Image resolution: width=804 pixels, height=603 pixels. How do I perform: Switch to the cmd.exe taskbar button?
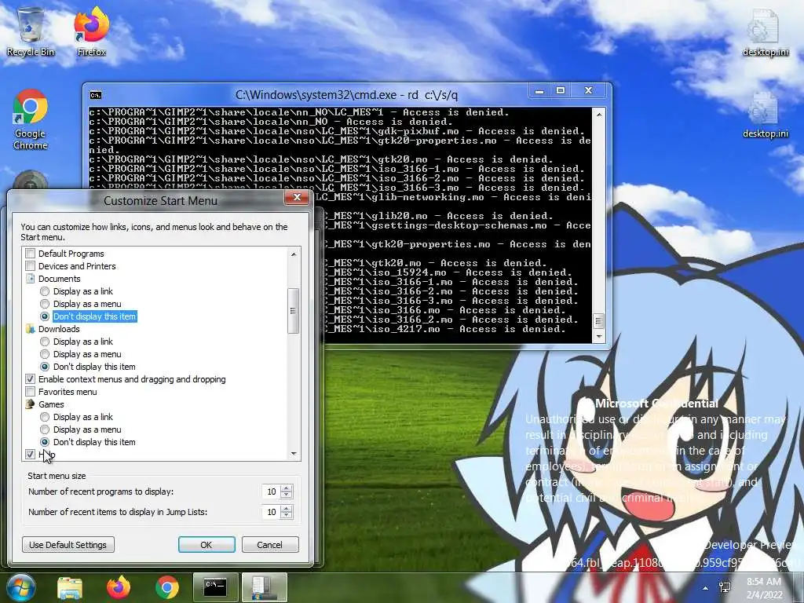coord(215,587)
